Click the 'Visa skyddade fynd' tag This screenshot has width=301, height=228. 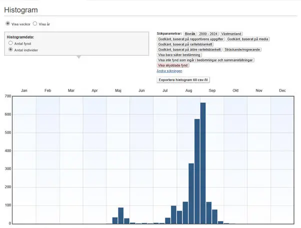pos(173,66)
